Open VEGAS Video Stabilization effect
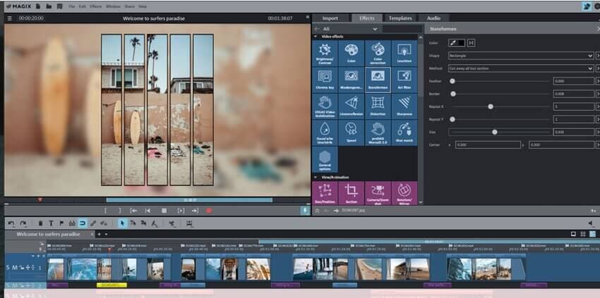 pos(325,106)
